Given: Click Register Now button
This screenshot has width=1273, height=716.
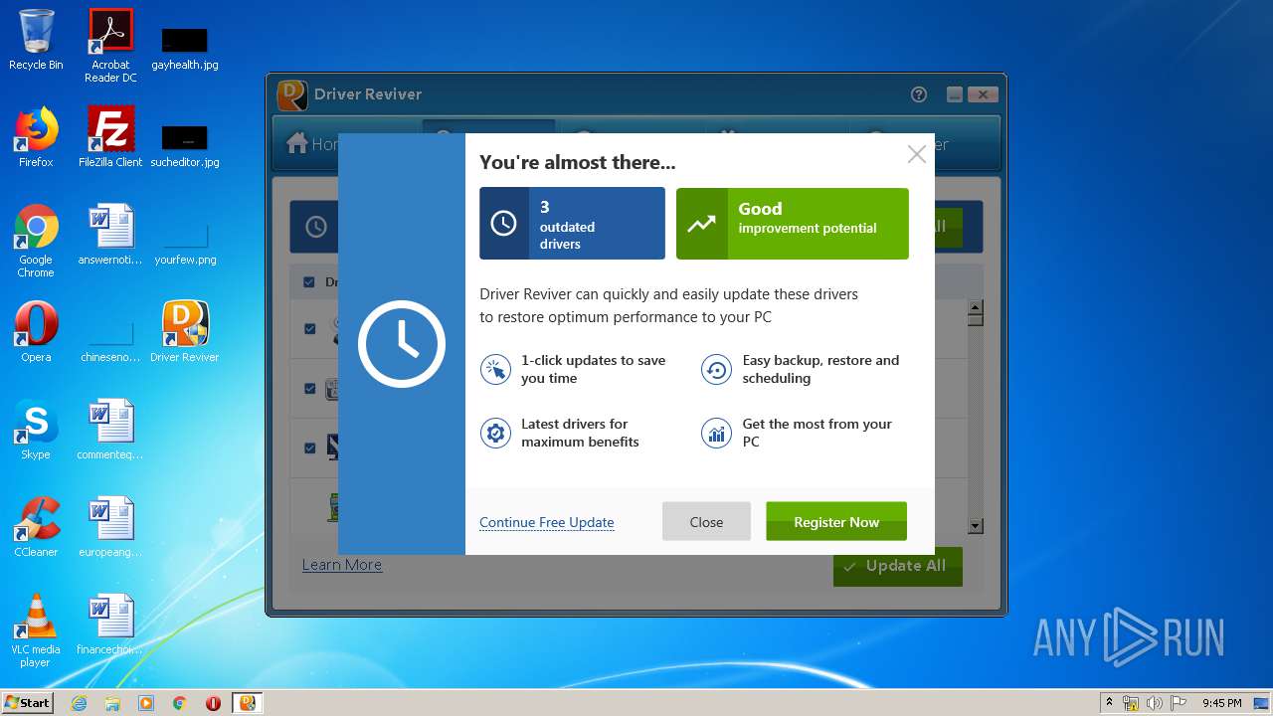Looking at the screenshot, I should click(836, 522).
